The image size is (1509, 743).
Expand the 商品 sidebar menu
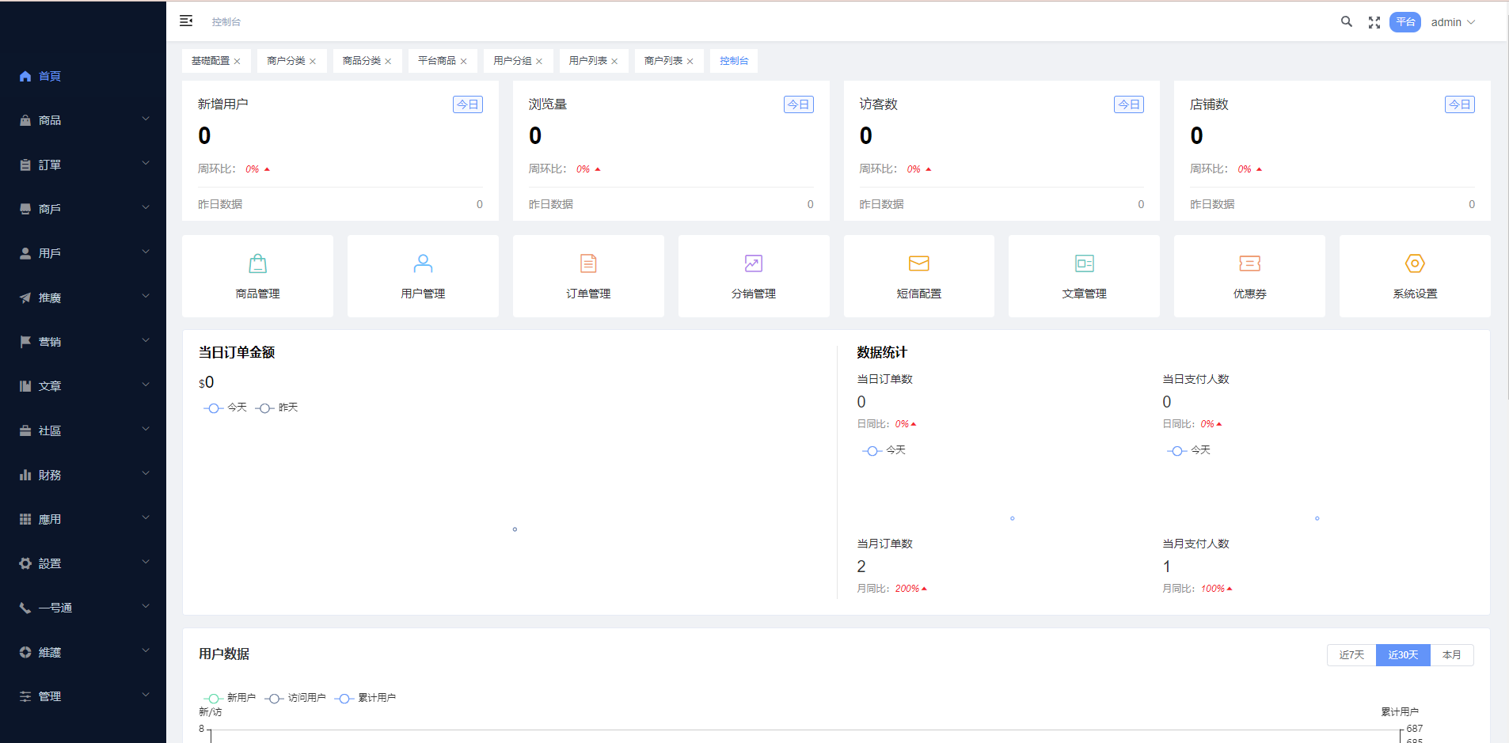tap(83, 120)
